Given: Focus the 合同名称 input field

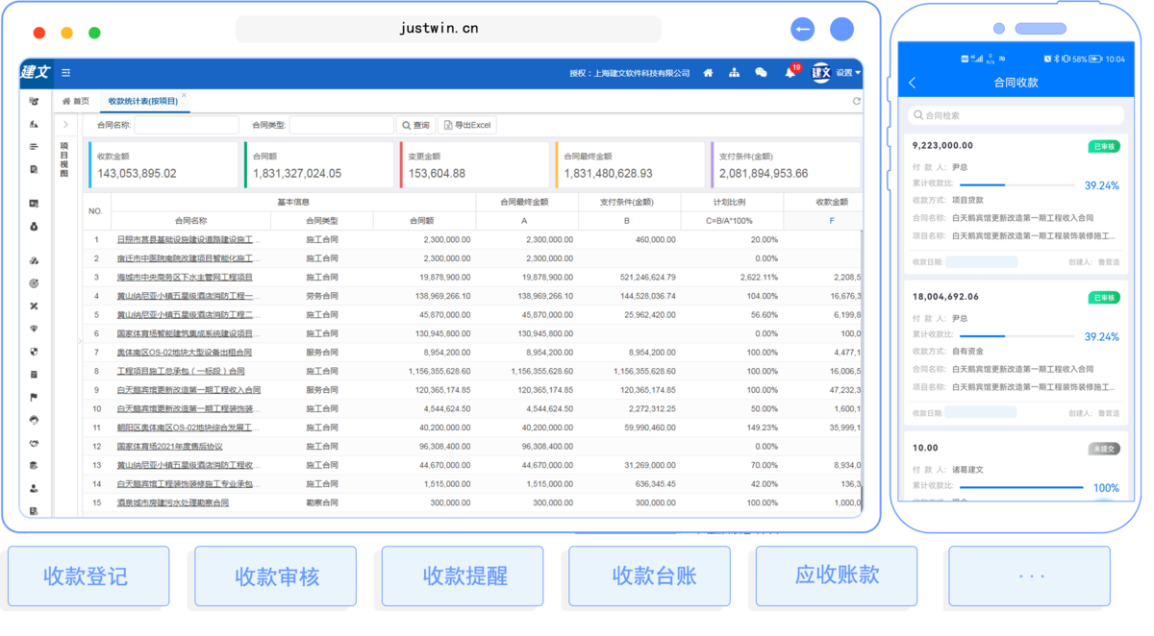Looking at the screenshot, I should click(187, 125).
